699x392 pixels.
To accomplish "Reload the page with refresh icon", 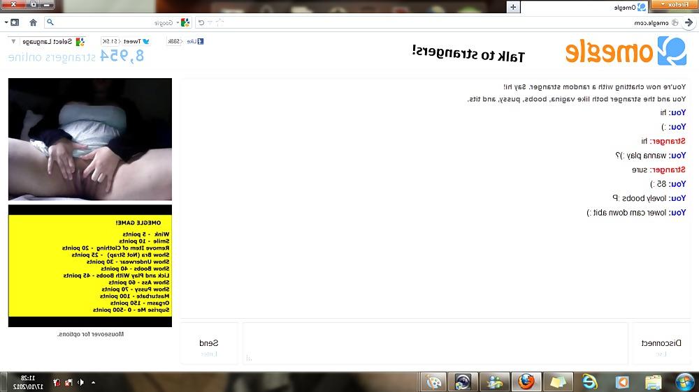I will [x=201, y=22].
